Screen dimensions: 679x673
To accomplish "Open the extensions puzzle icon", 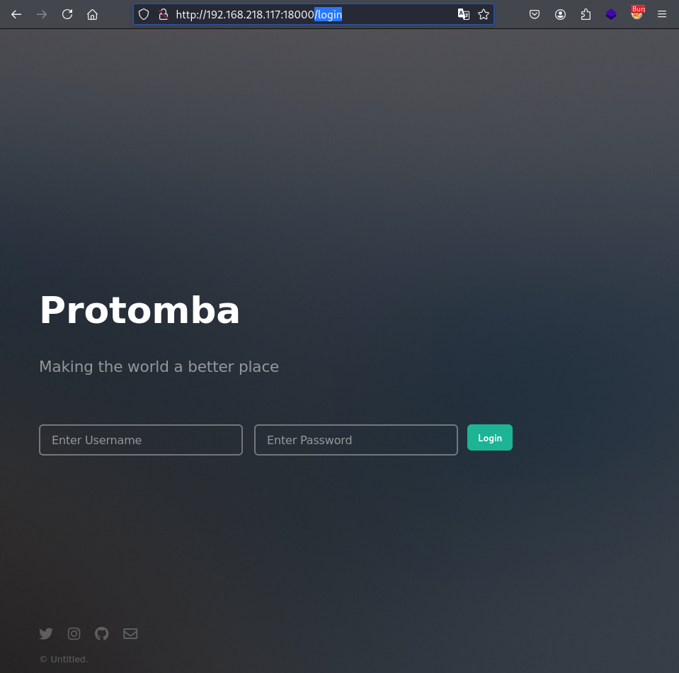I will (x=586, y=14).
